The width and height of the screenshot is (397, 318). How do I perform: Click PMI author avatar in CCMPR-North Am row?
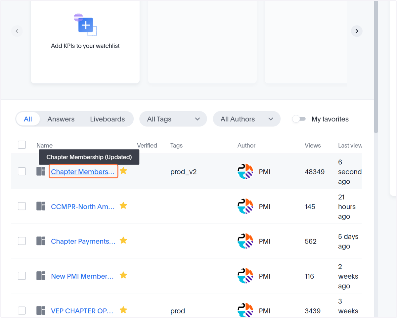coord(245,206)
